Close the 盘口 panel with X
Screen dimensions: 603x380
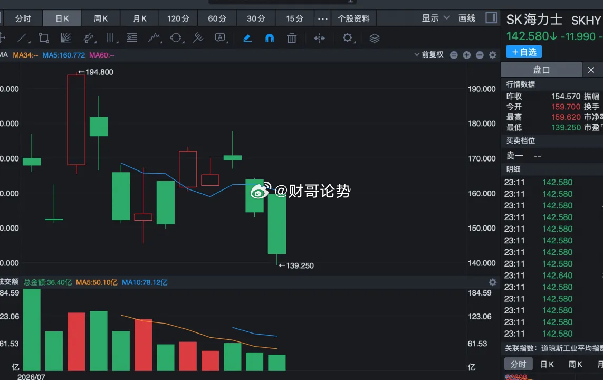(591, 70)
